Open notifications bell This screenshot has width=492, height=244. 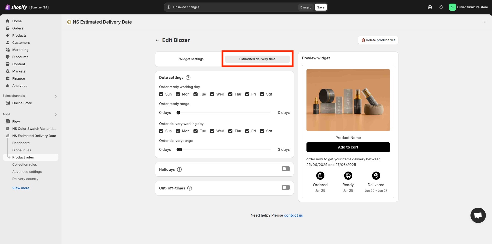click(441, 7)
